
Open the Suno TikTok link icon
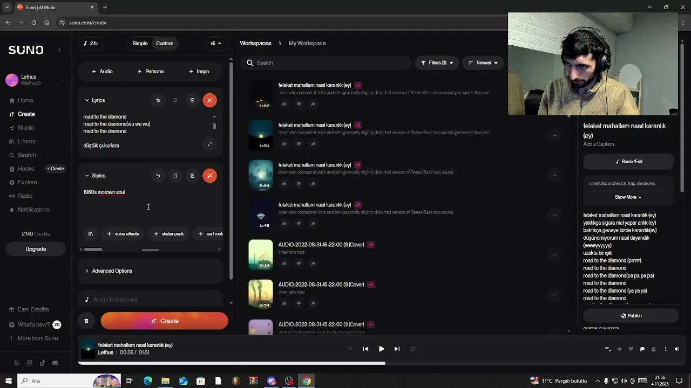click(x=42, y=363)
